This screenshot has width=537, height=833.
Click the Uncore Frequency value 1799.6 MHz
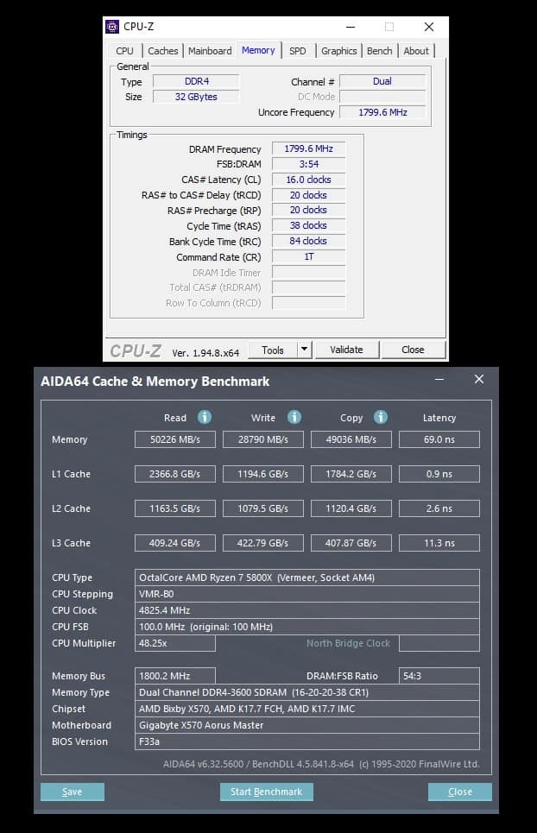[382, 112]
